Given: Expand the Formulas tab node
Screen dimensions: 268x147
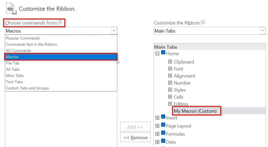Looking at the screenshot, I should point(157,134).
